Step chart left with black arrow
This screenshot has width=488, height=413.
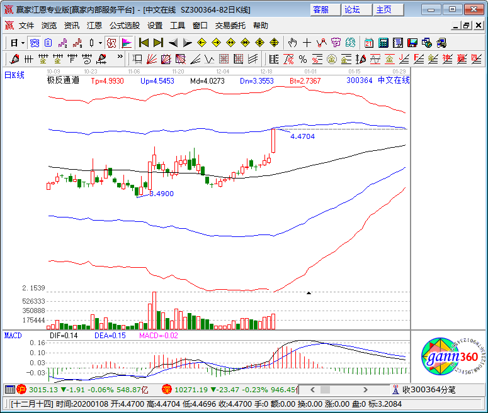click(x=173, y=43)
